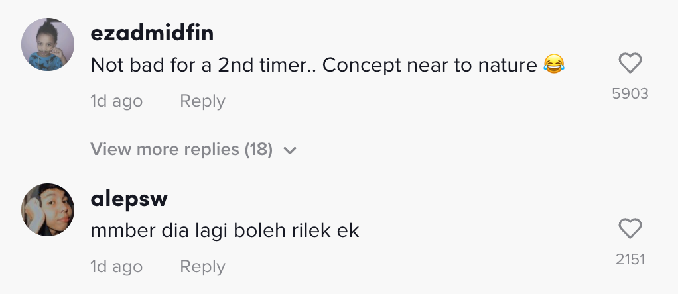Click the 1d ago timestamp under alepsw
Screen dimensions: 678x294
(x=116, y=267)
